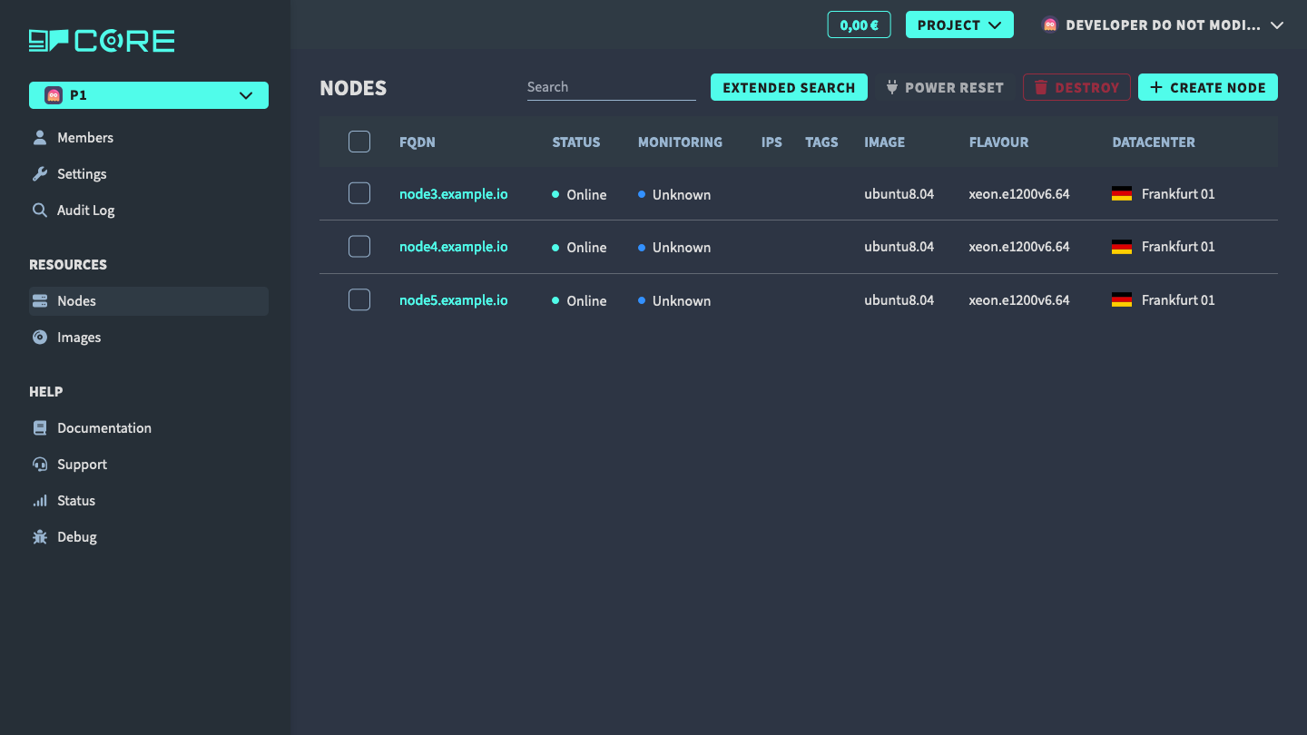
Task: Click Unknown monitoring text for node3
Action: pos(682,195)
